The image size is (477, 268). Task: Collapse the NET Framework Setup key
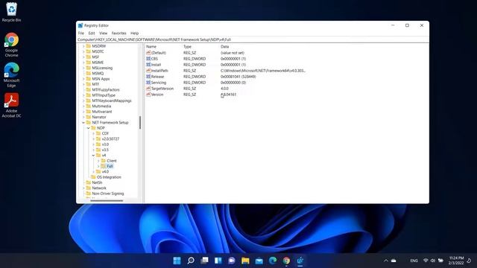83,122
